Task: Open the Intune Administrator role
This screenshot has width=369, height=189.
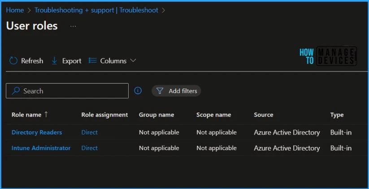Action: pyautogui.click(x=41, y=148)
